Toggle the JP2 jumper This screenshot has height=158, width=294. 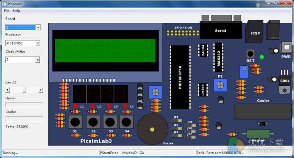click(176, 128)
